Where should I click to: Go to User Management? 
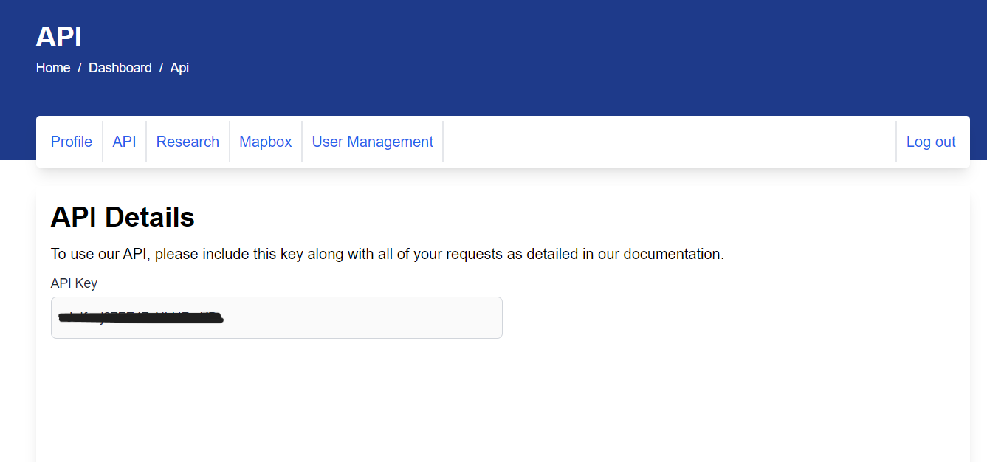coord(373,142)
